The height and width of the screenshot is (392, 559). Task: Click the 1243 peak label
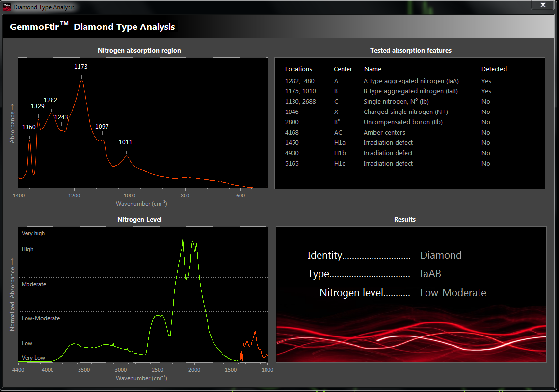click(61, 117)
